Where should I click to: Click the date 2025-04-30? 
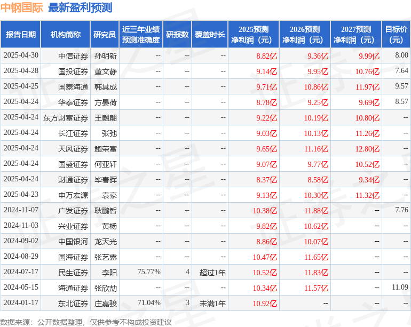click(21, 55)
